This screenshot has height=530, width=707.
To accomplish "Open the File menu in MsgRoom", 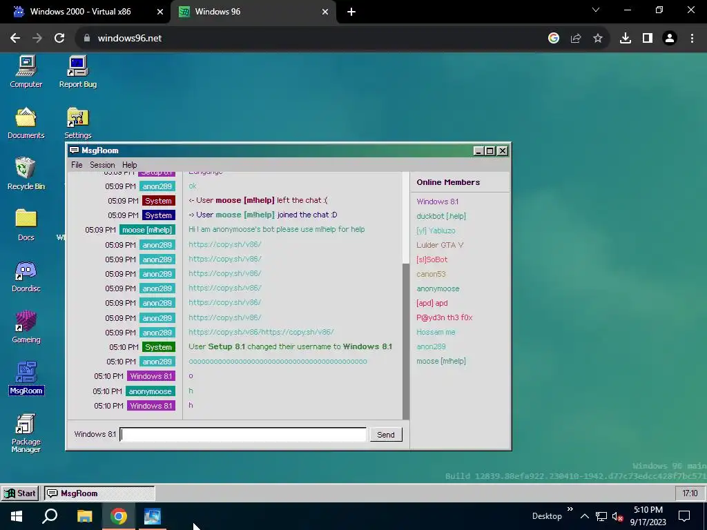I will [77, 165].
